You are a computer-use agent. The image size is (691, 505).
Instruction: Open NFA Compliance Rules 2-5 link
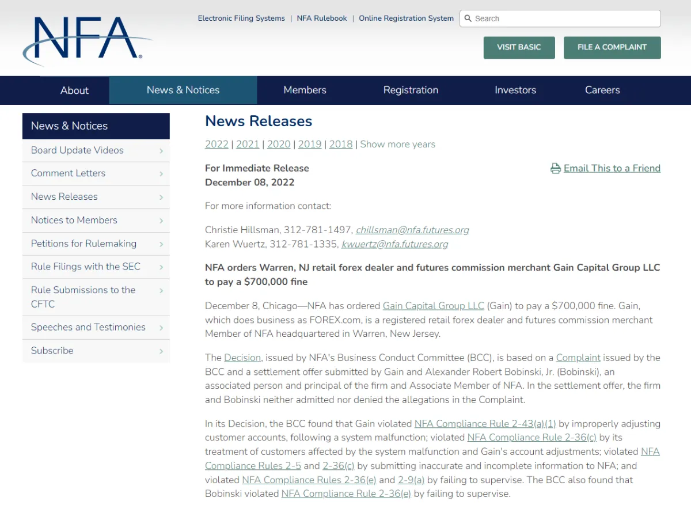coord(432,459)
